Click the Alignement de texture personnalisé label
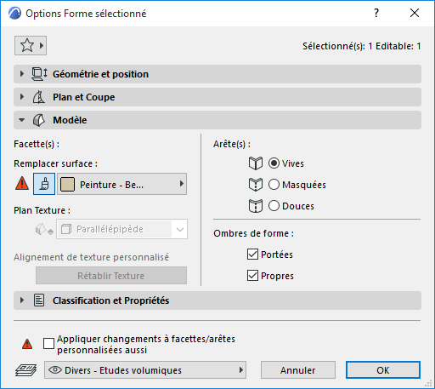 [x=91, y=257]
